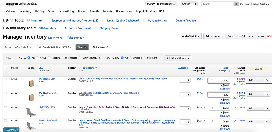274x132 pixels.
Task: Select the Listing Removed status filter
Action: pos(80,58)
